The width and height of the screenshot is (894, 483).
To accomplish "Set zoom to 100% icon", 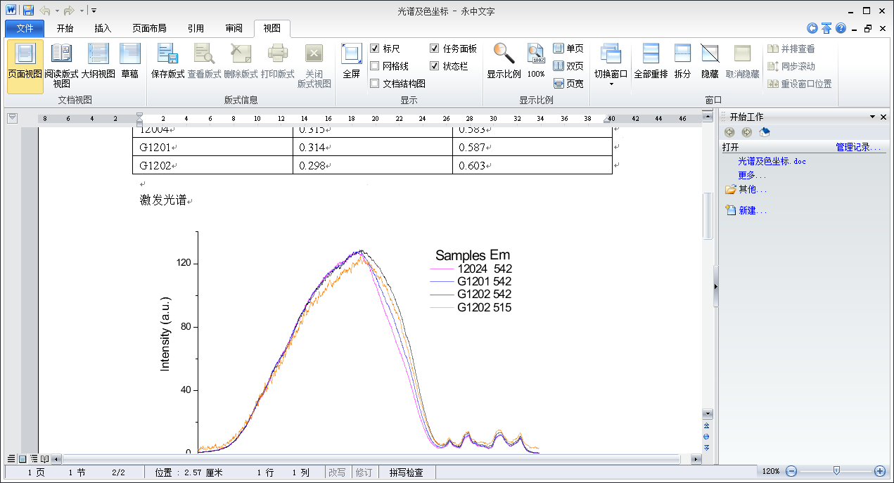I will pyautogui.click(x=536, y=53).
